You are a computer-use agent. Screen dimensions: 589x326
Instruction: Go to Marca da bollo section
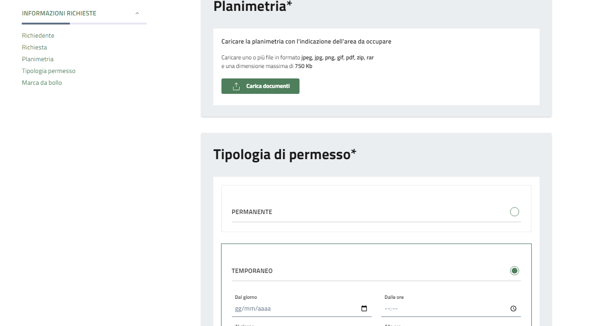[x=42, y=83]
